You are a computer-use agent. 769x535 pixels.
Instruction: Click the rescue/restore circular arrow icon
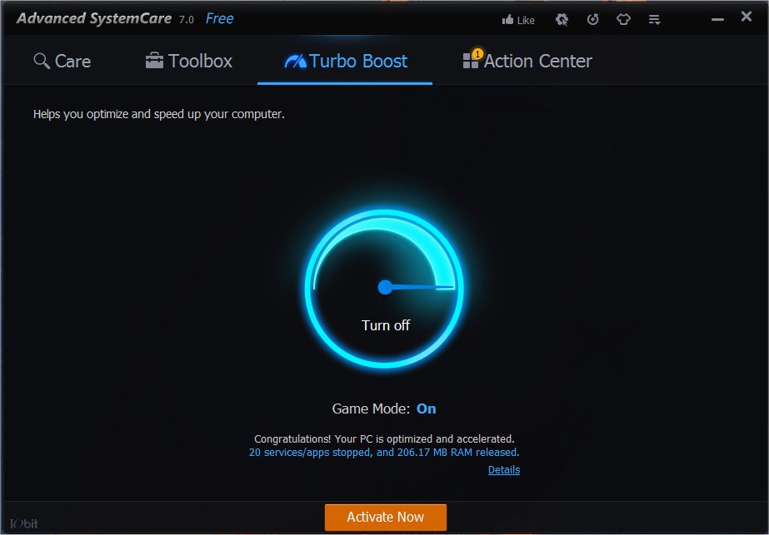(x=593, y=20)
